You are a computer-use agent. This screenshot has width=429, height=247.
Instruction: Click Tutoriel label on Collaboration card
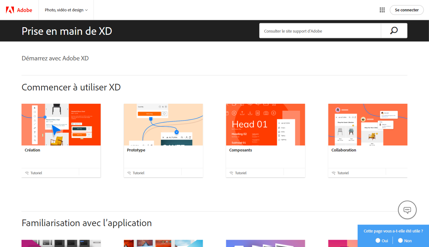343,173
